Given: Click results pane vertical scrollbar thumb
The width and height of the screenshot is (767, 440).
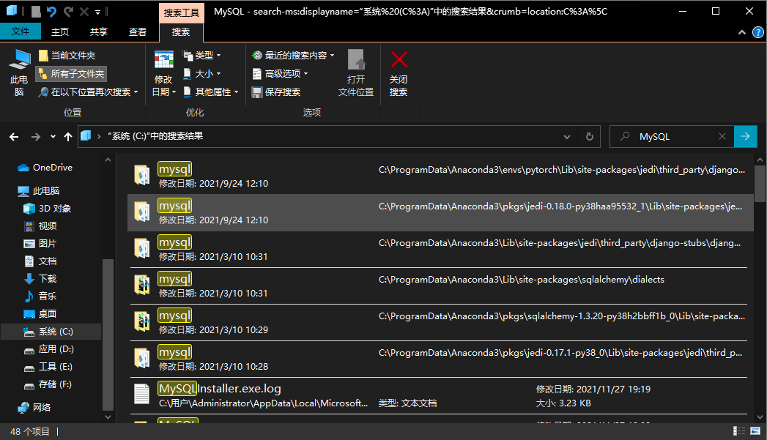Looking at the screenshot, I should pyautogui.click(x=760, y=184).
